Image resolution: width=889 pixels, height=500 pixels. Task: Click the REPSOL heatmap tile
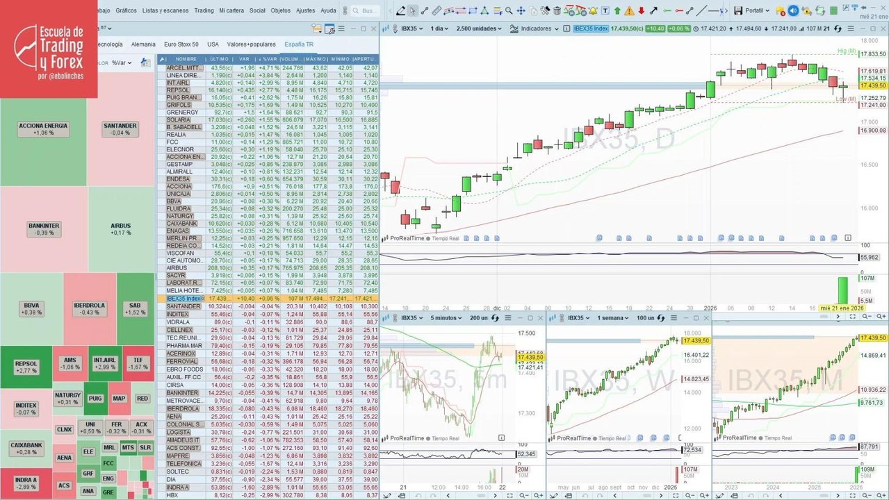click(x=26, y=367)
